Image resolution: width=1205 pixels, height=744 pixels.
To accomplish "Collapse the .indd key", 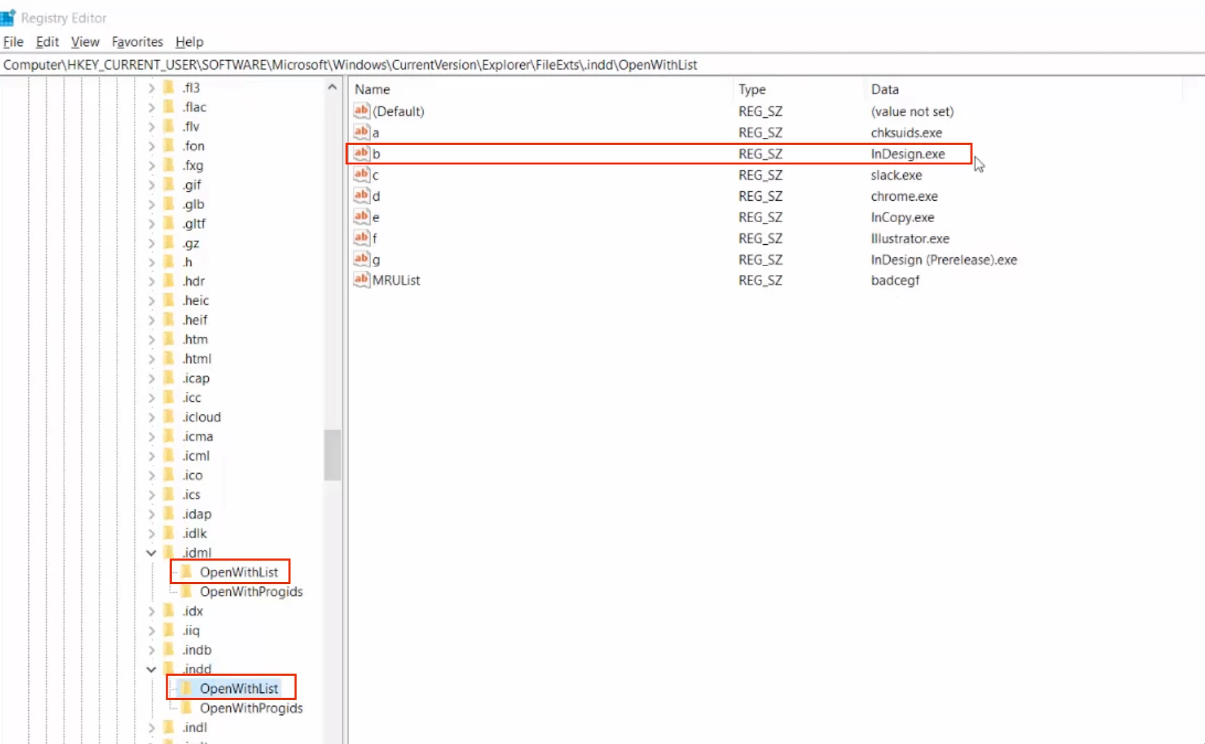I will (x=151, y=669).
